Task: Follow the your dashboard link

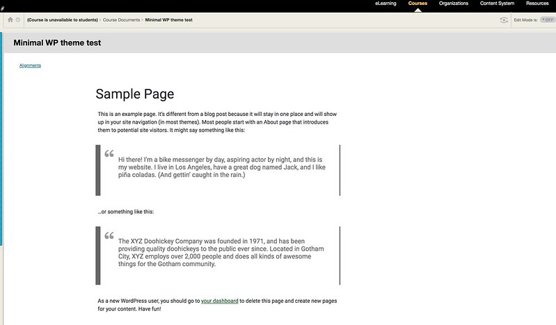Action: (219, 301)
